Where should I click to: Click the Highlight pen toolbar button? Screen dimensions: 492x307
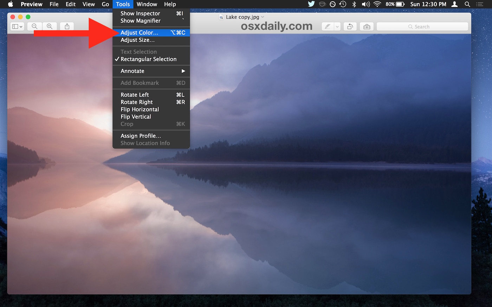[x=328, y=27]
